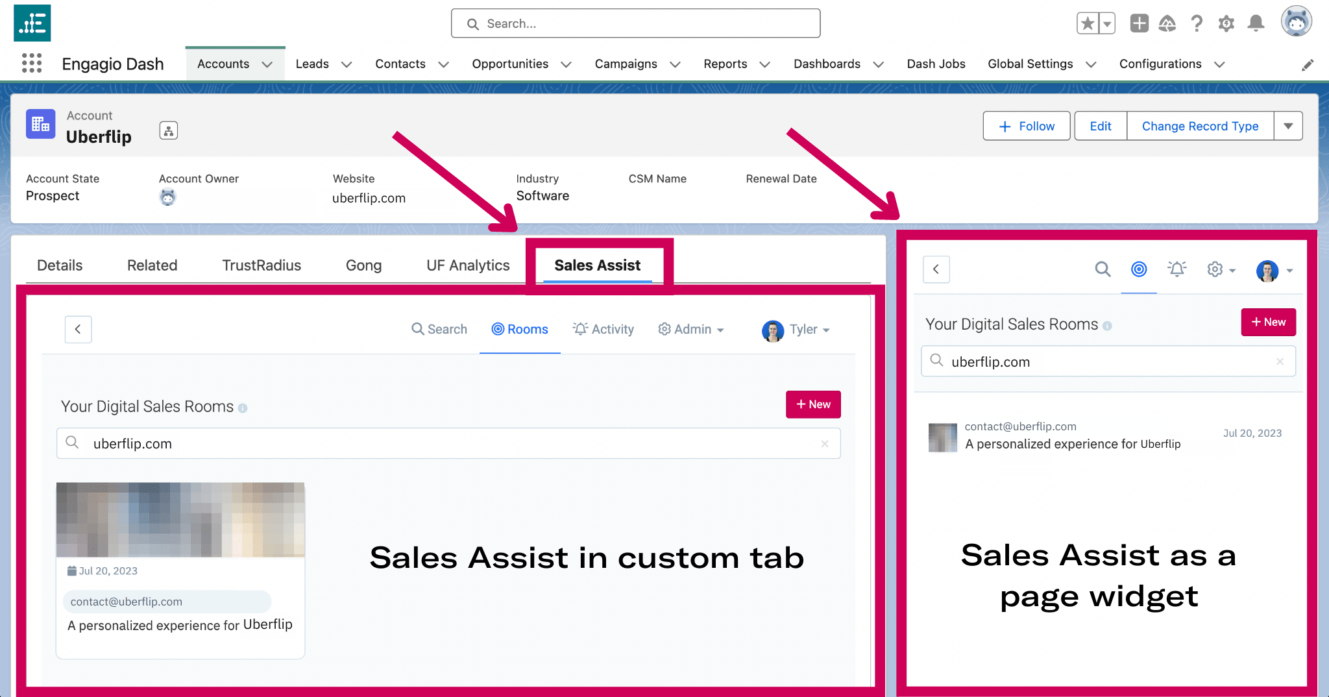Click the widget search magnifier icon

click(1103, 269)
